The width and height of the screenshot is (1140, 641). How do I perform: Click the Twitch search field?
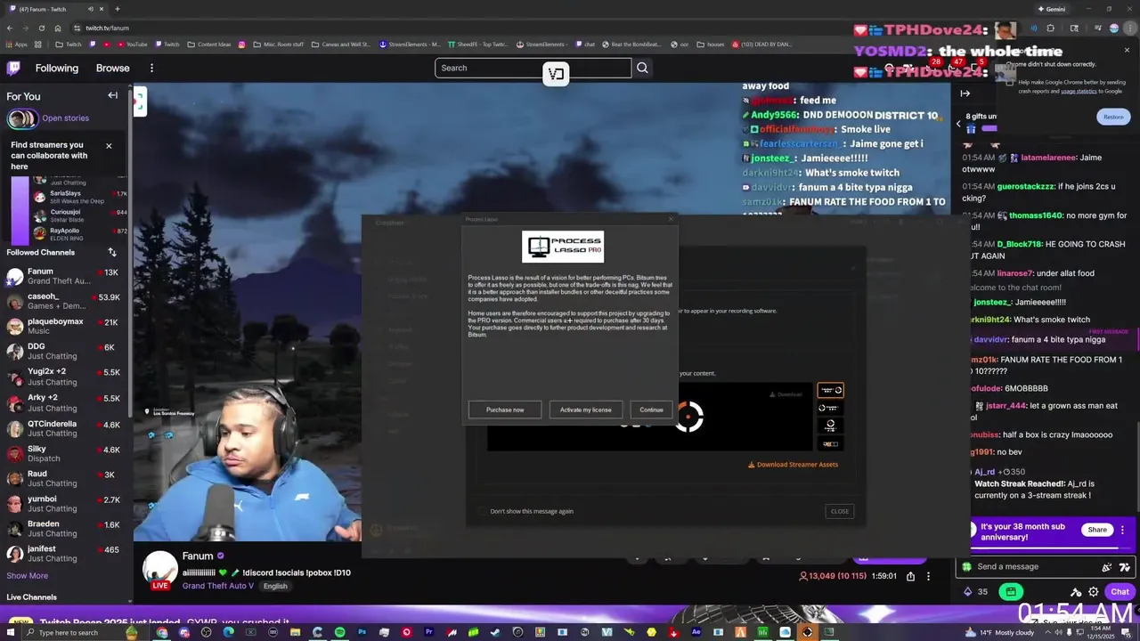pos(533,68)
